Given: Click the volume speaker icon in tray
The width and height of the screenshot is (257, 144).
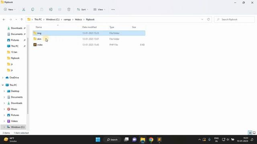Looking at the screenshot, I should click(x=228, y=140).
